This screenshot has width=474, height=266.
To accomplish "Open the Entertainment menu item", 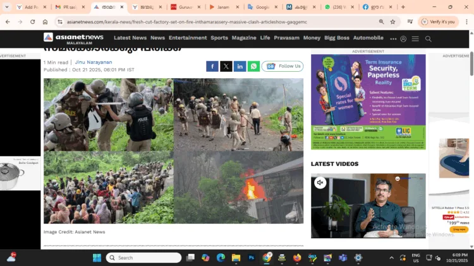I will point(188,38).
